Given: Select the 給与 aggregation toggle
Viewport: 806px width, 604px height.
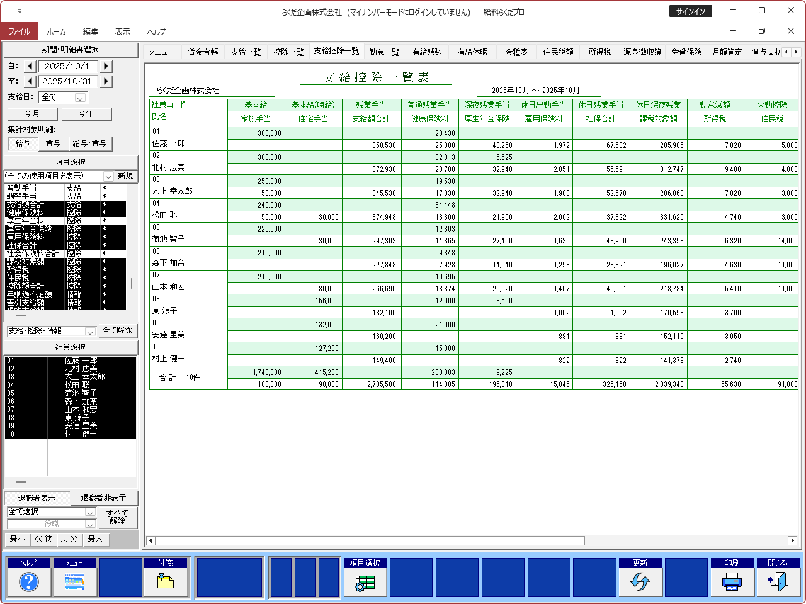Looking at the screenshot, I should pyautogui.click(x=23, y=143).
